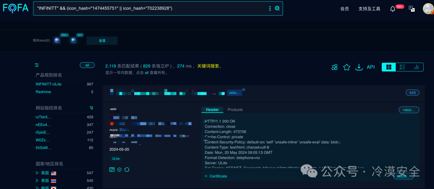The image size is (434, 189).
Task: Open the user avatar menu
Action: coord(428,8)
